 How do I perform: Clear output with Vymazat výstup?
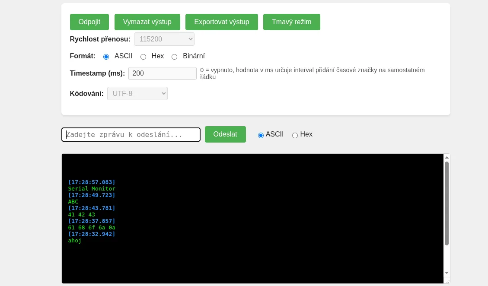pyautogui.click(x=147, y=22)
